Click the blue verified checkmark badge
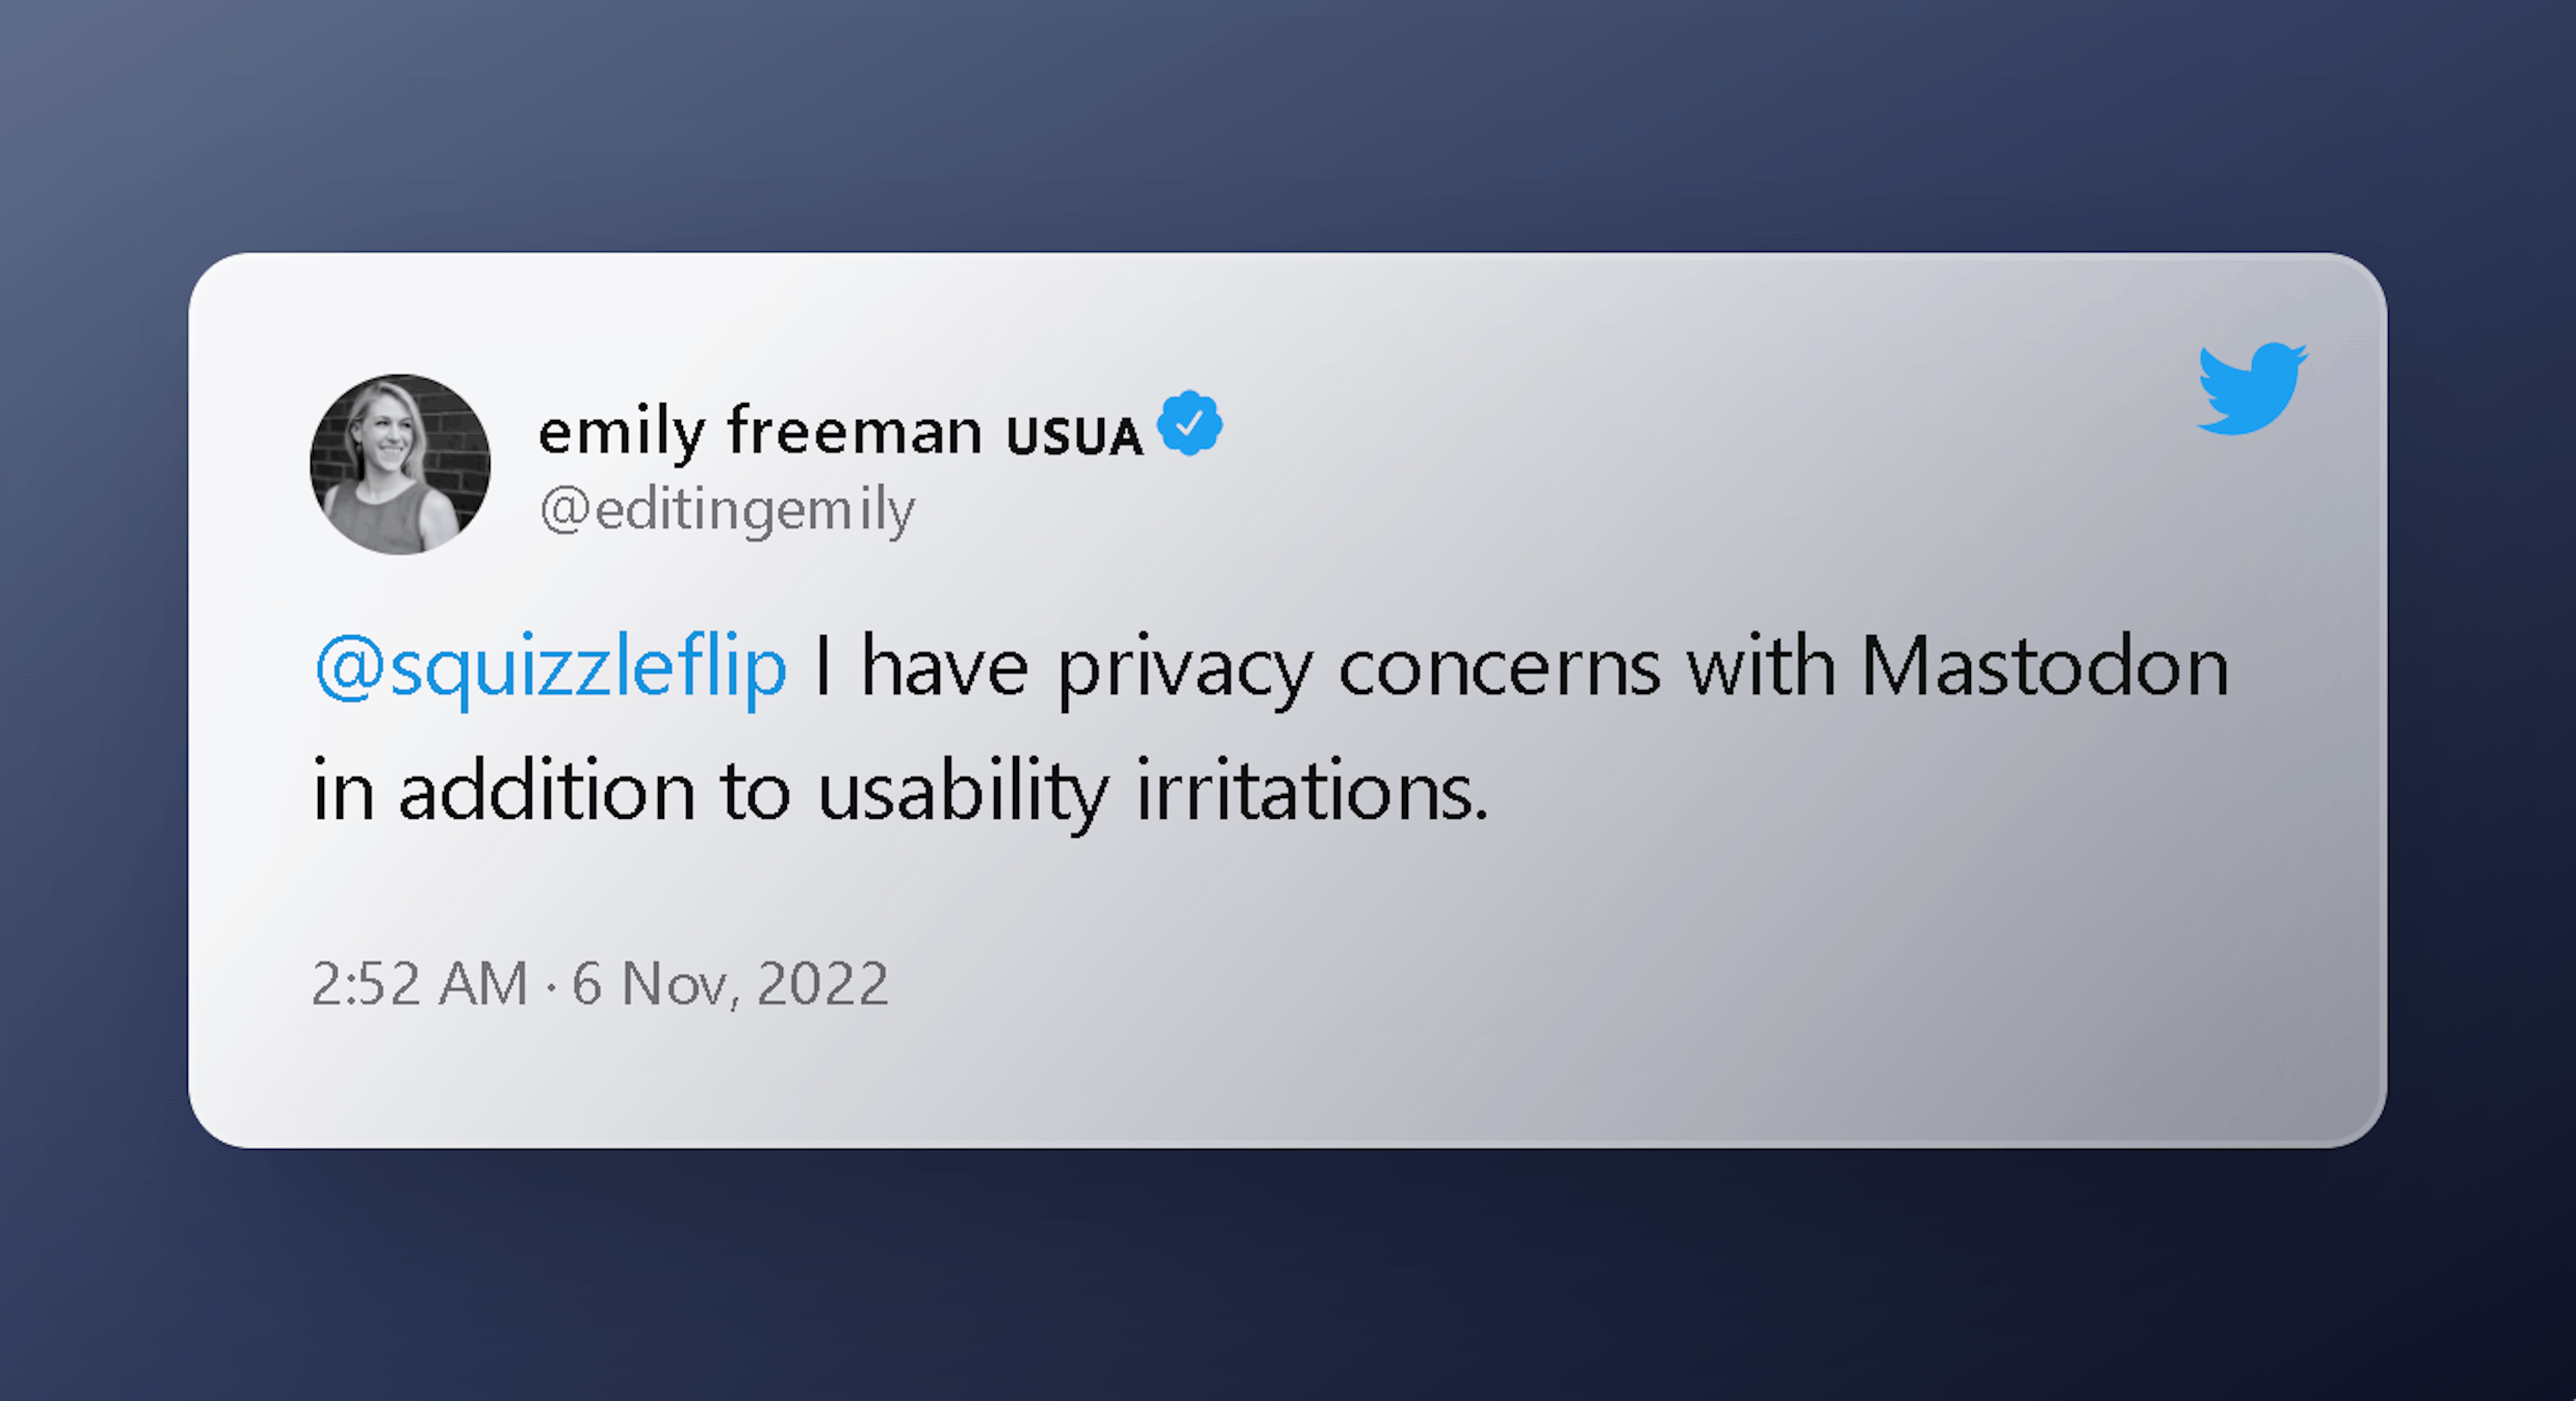The width and height of the screenshot is (2576, 1401). coord(1189,424)
